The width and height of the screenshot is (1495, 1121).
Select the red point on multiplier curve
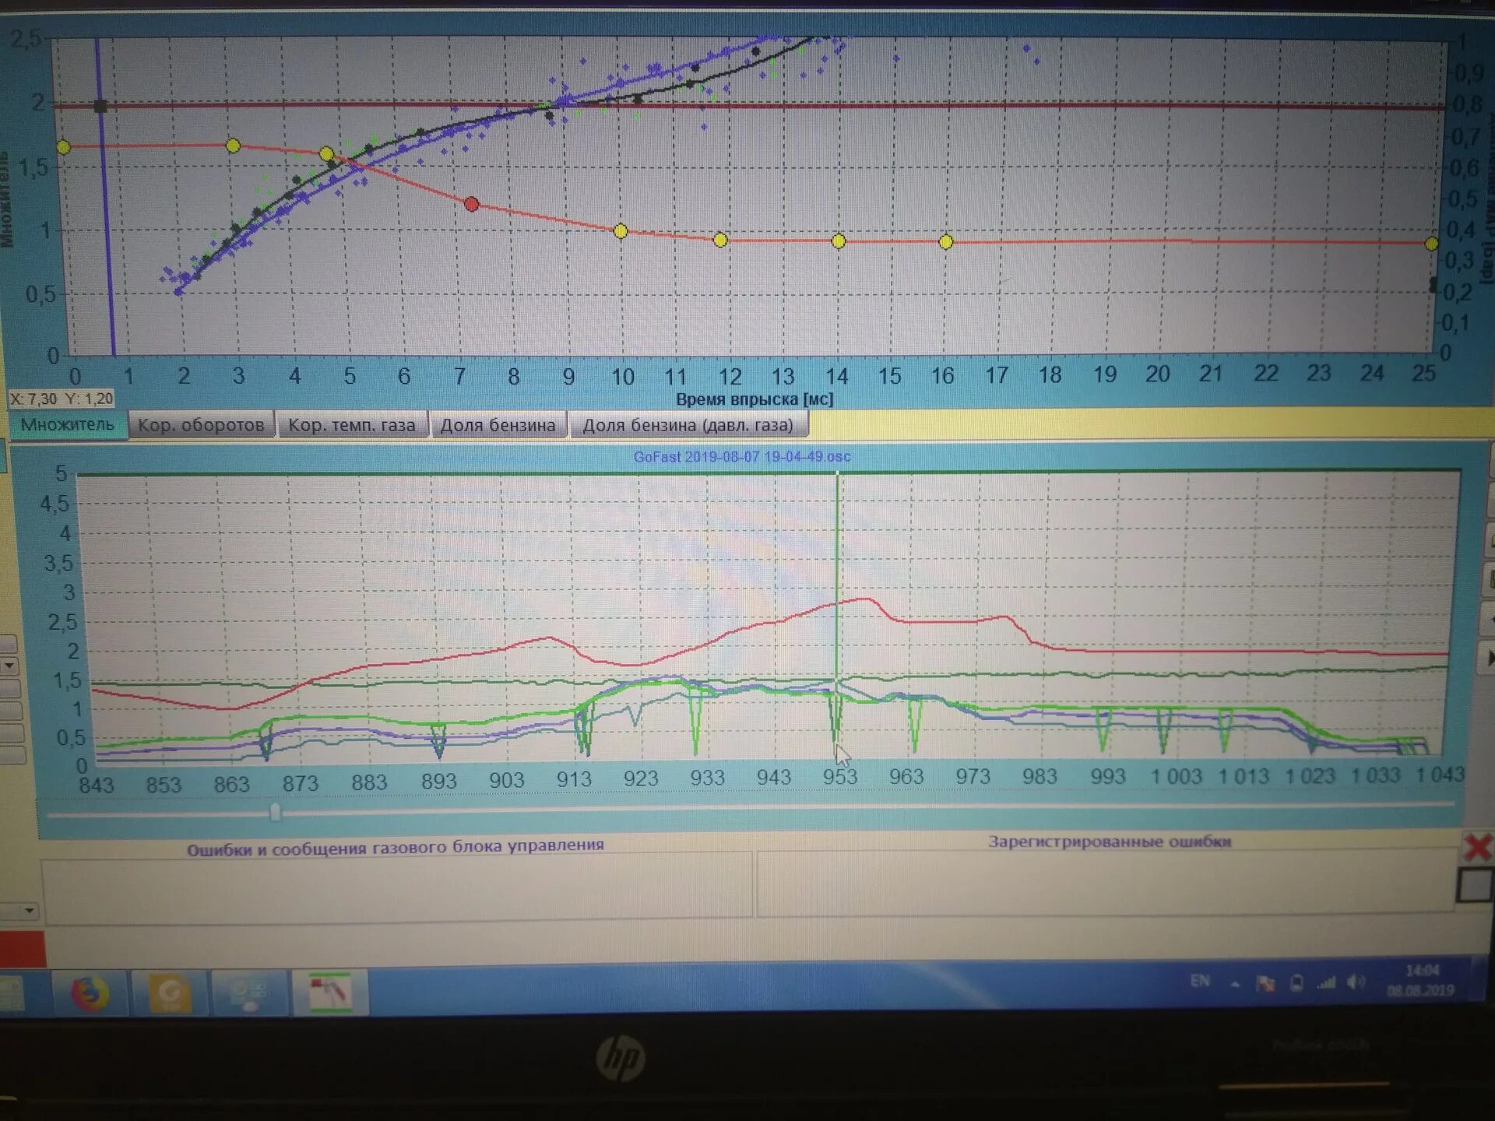point(471,204)
